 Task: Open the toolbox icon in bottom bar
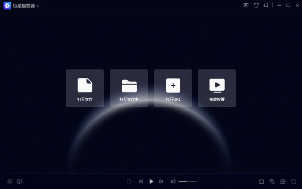pos(283,181)
